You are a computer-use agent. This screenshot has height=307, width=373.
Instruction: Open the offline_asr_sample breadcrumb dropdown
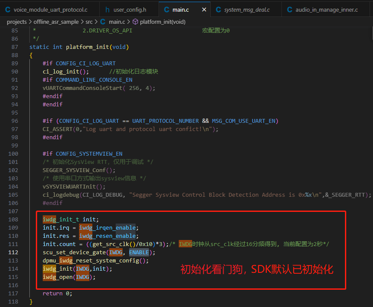[x=56, y=22]
